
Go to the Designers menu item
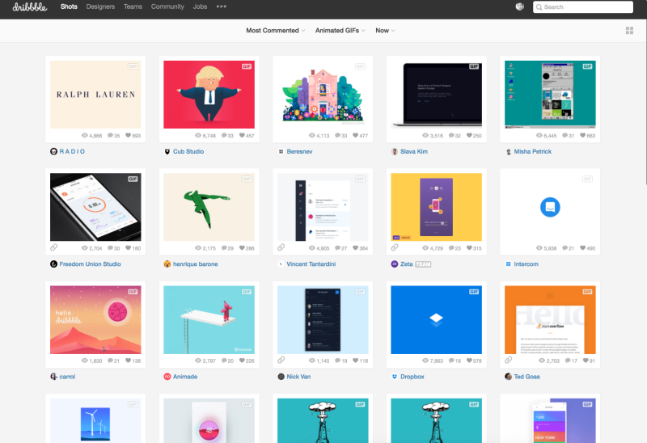100,6
